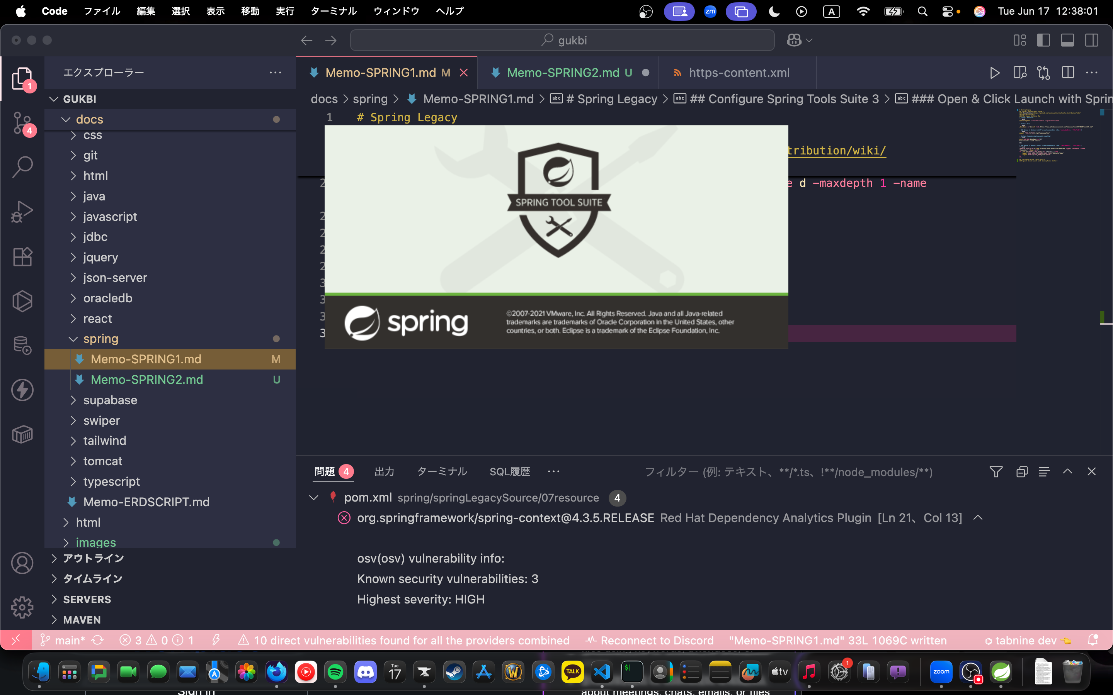Click the problems filter funnel icon
The width and height of the screenshot is (1113, 695).
(x=996, y=471)
